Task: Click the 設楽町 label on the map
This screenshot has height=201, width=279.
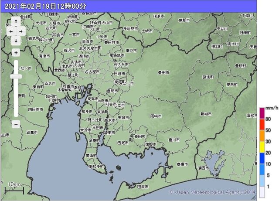Action: point(208,77)
